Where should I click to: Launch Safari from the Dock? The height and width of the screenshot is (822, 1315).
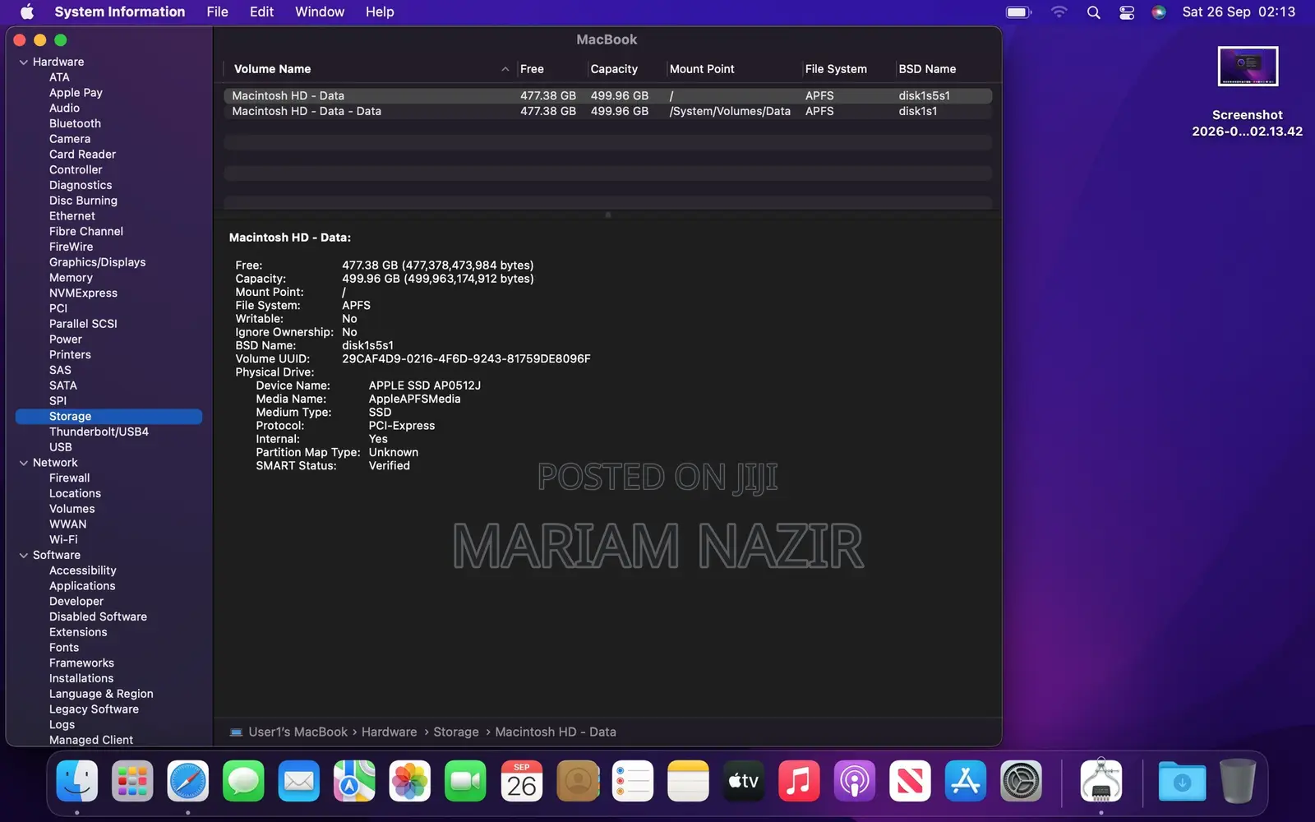click(188, 780)
